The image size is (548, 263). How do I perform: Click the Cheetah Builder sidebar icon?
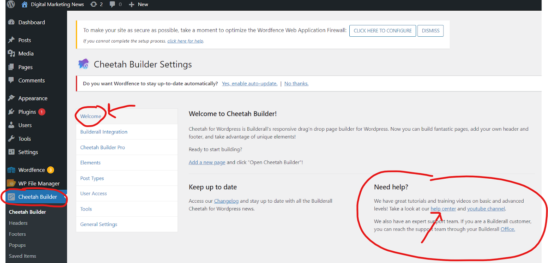(x=11, y=197)
